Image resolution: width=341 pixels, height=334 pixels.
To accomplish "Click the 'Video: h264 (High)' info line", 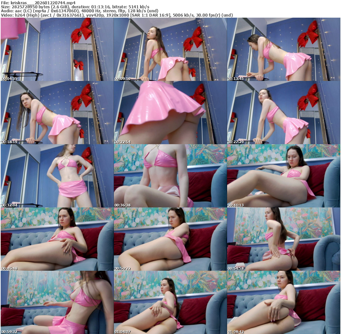I will [x=117, y=15].
